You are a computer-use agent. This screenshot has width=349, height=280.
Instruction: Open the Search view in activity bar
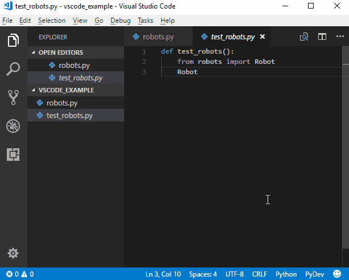13,69
